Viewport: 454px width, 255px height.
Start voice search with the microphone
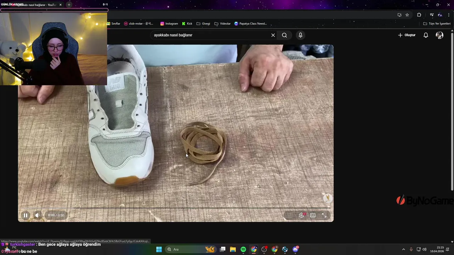(x=300, y=35)
